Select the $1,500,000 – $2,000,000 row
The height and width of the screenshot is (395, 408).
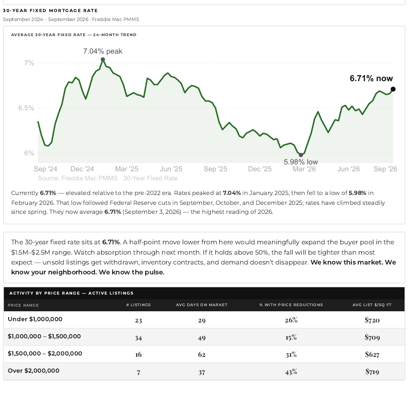(204, 354)
